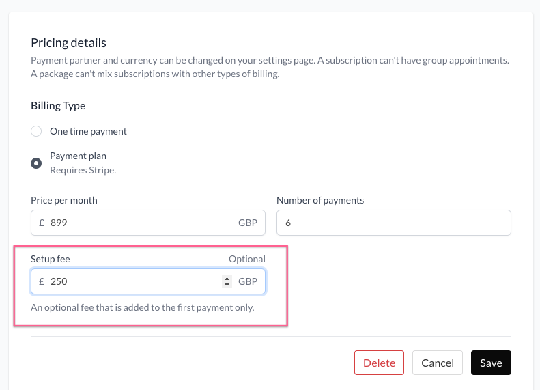The height and width of the screenshot is (390, 540).
Task: Choose the Payment plan radio option
Action: [x=37, y=163]
